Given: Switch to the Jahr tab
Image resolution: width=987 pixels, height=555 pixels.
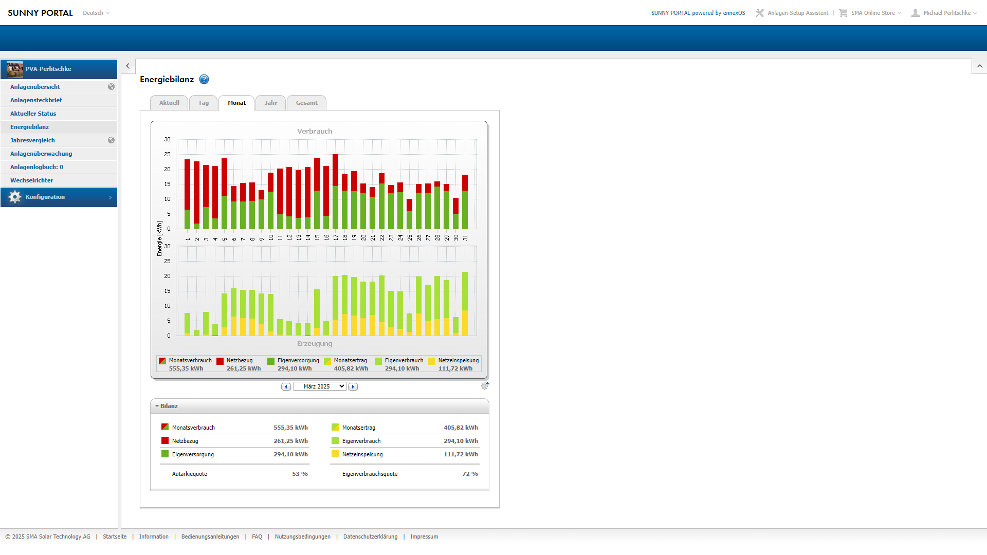Looking at the screenshot, I should point(271,103).
